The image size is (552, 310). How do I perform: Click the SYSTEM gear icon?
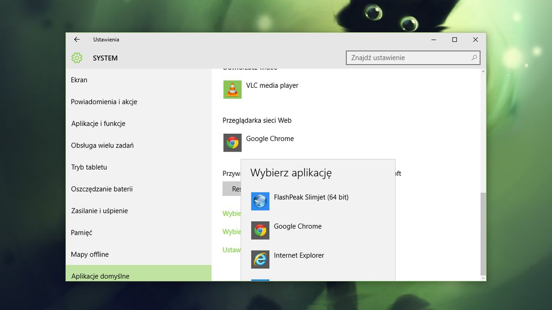click(77, 58)
